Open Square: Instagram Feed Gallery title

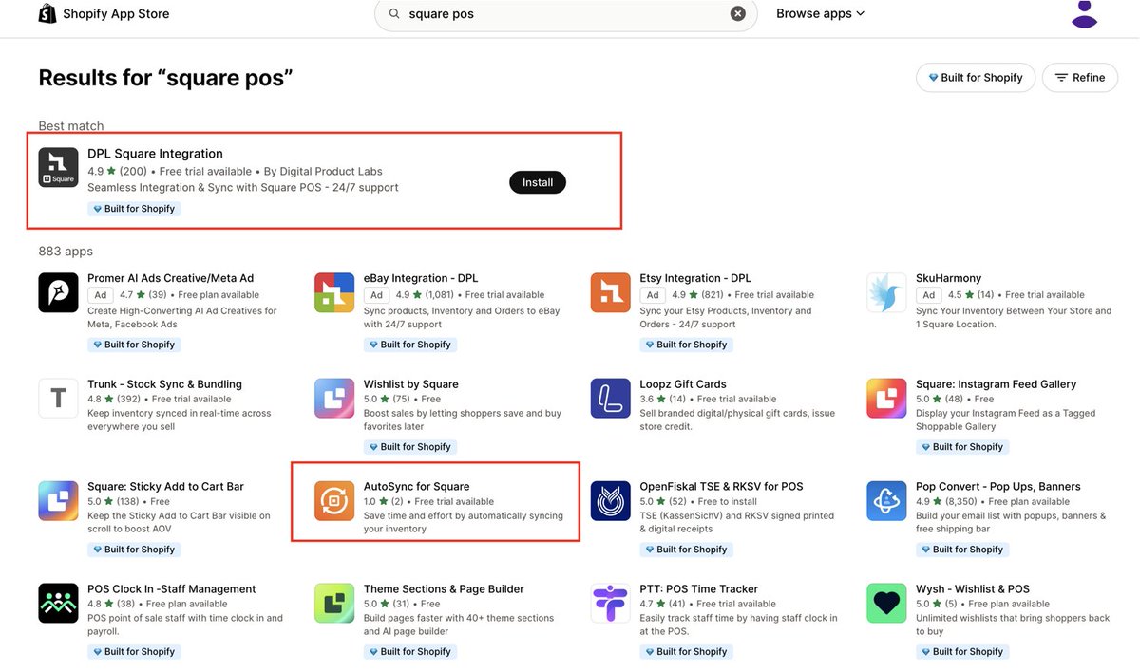[997, 384]
